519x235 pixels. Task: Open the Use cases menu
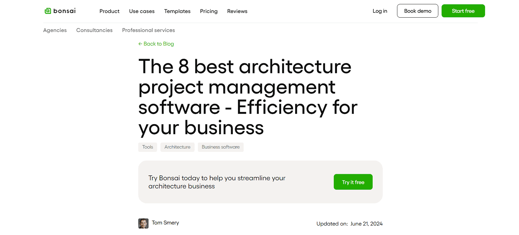click(x=142, y=11)
